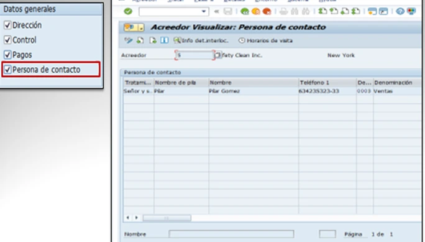Click the Horarios de visita button
Screen dimensions: 425x242
(266, 40)
